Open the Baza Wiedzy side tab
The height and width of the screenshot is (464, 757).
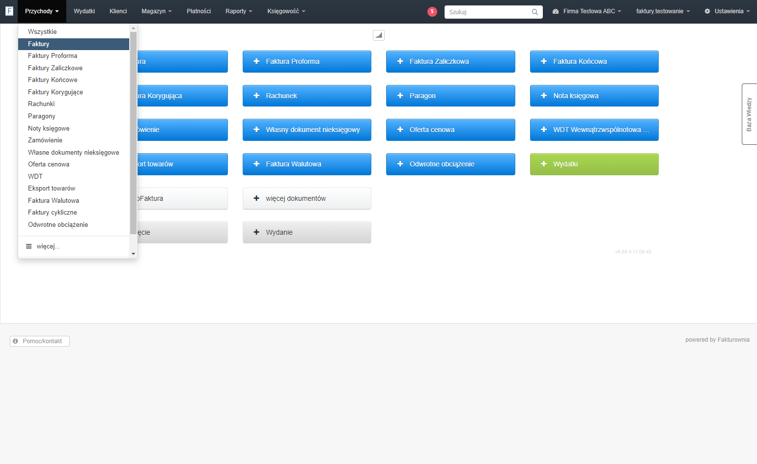[749, 114]
